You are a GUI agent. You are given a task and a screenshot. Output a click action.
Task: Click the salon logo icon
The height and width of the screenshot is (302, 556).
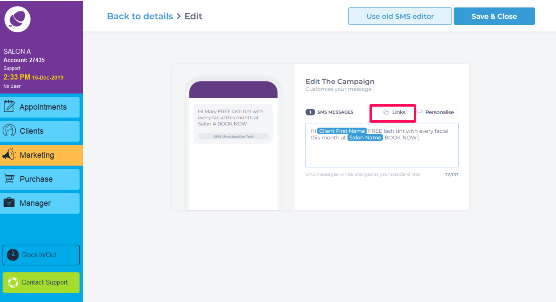(17, 19)
